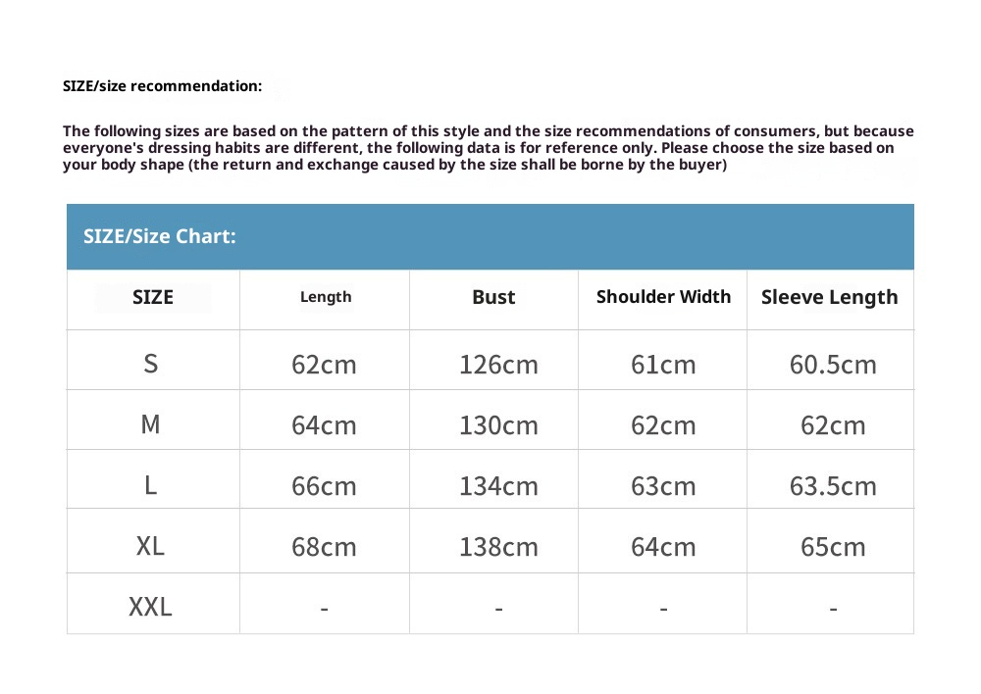Screen dimensions: 981x694
Task: Select the XXL row label
Action: [150, 607]
